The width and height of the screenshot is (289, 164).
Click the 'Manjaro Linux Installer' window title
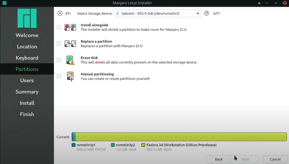coord(132,3)
